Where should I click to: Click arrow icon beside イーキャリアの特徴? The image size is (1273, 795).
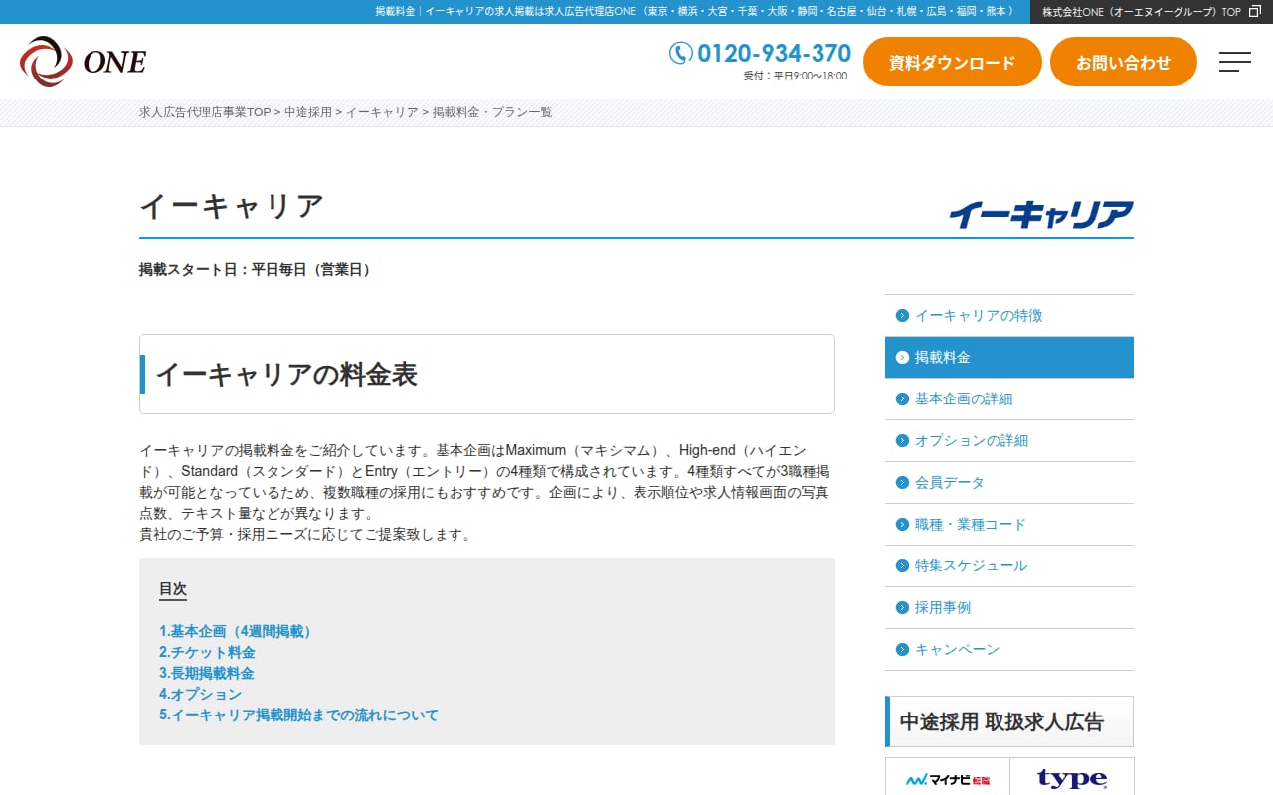pyautogui.click(x=902, y=316)
